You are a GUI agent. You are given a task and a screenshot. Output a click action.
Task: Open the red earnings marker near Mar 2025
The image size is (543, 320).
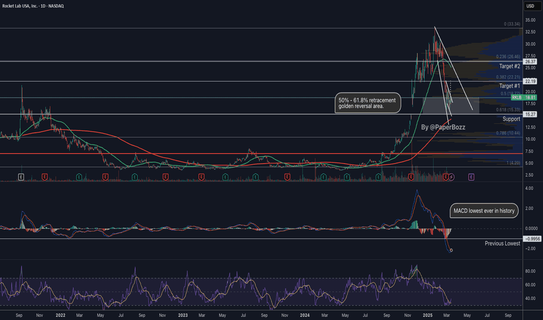(446, 177)
